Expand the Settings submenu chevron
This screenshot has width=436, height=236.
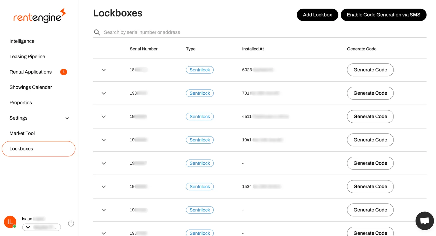tap(67, 118)
